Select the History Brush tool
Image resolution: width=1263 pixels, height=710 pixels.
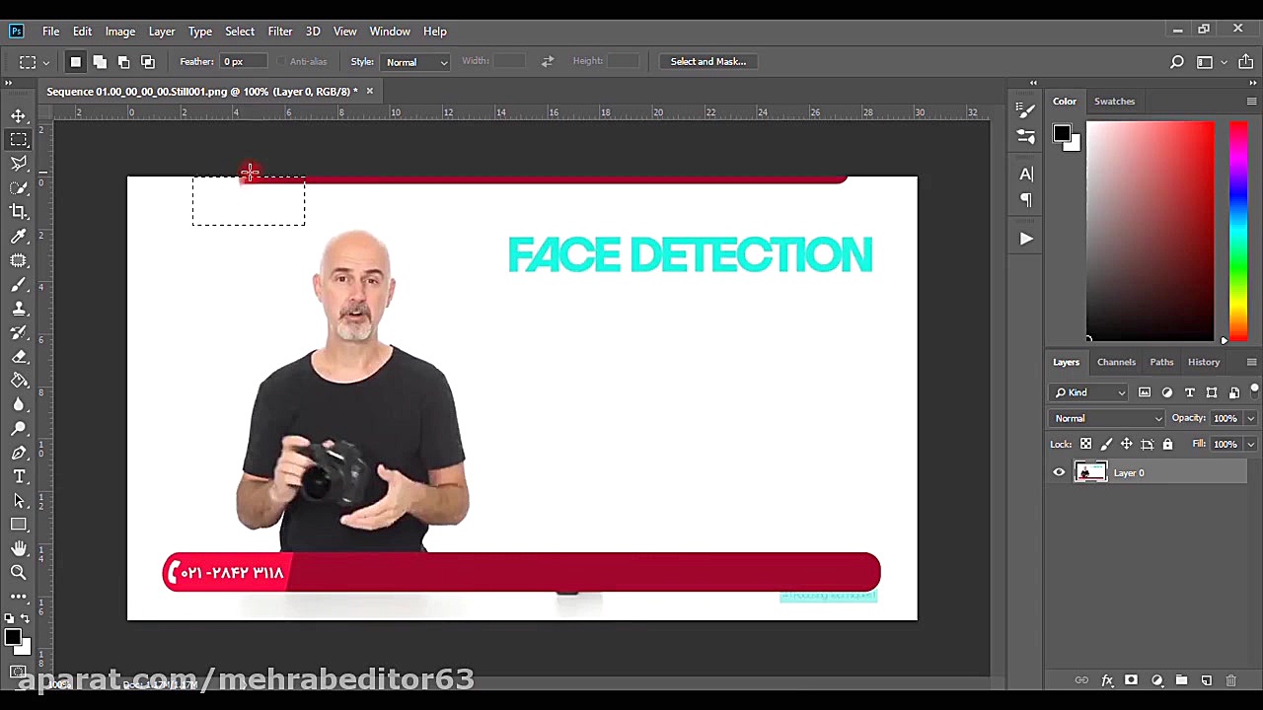tap(19, 332)
